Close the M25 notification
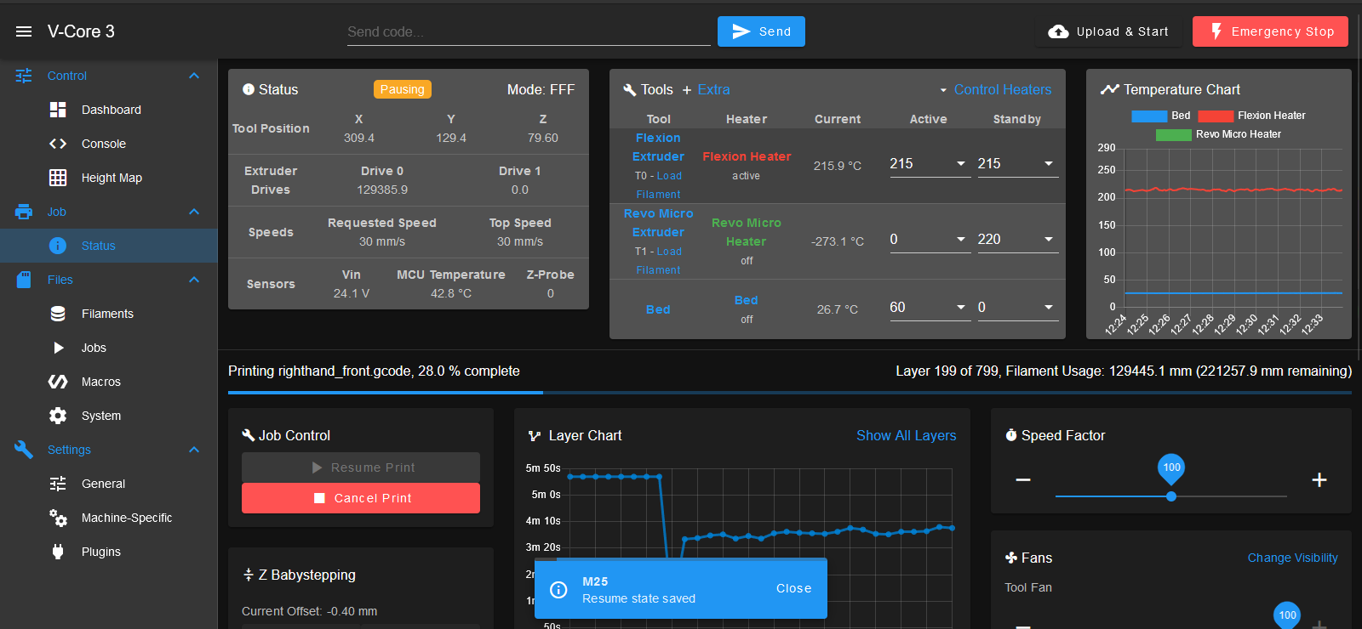Screen dimensions: 1362x629 793,588
